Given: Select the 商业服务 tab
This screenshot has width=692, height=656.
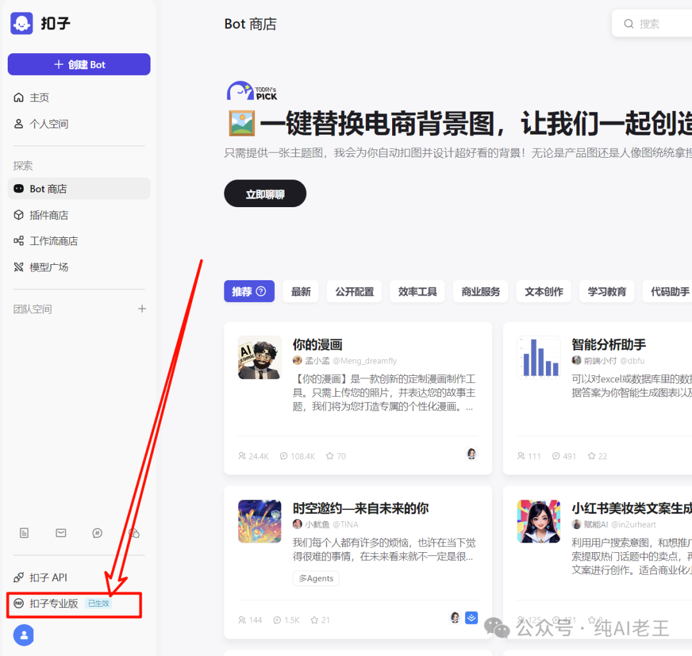Looking at the screenshot, I should coord(481,292).
